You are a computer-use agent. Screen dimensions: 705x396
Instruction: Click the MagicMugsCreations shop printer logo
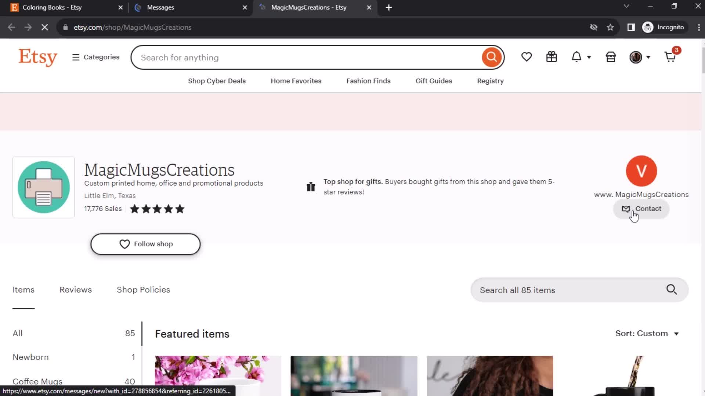point(44,187)
